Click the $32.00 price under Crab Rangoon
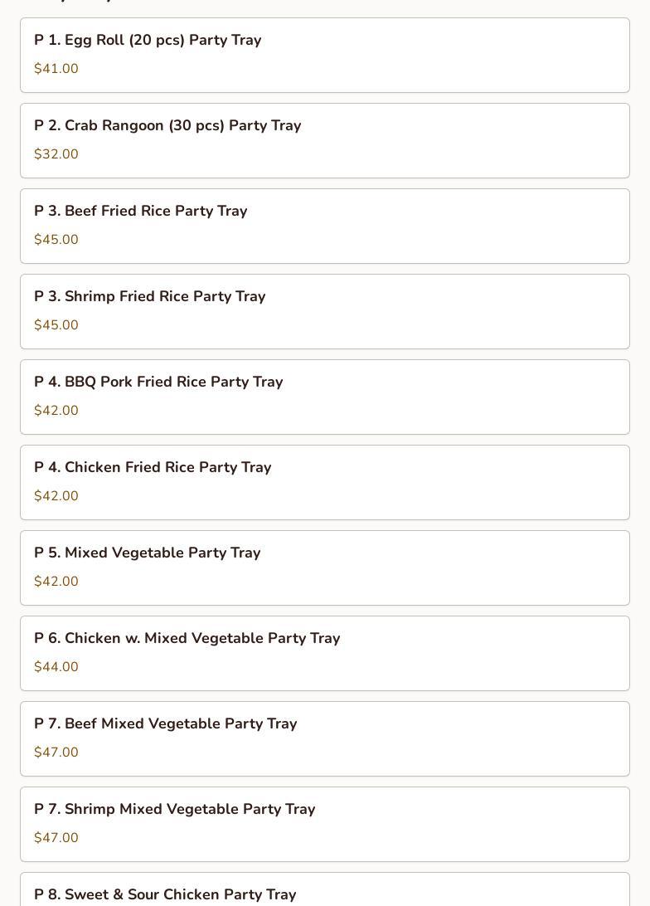The width and height of the screenshot is (650, 906). [56, 154]
